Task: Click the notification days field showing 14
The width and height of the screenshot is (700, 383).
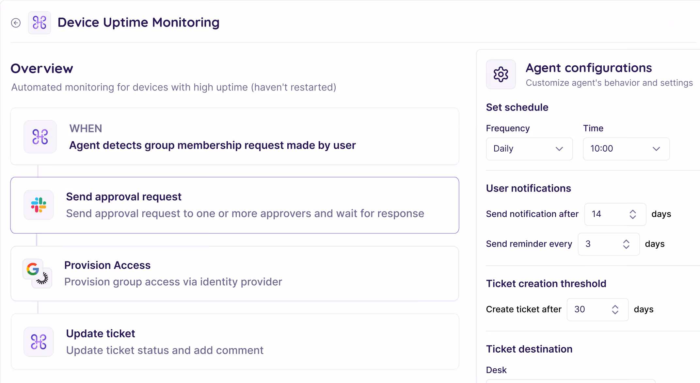Action: [x=604, y=214]
